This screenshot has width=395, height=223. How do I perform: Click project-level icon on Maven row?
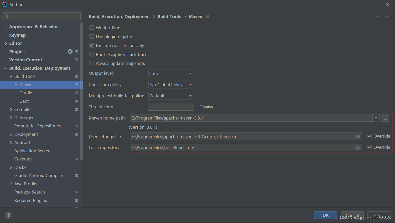(x=76, y=85)
